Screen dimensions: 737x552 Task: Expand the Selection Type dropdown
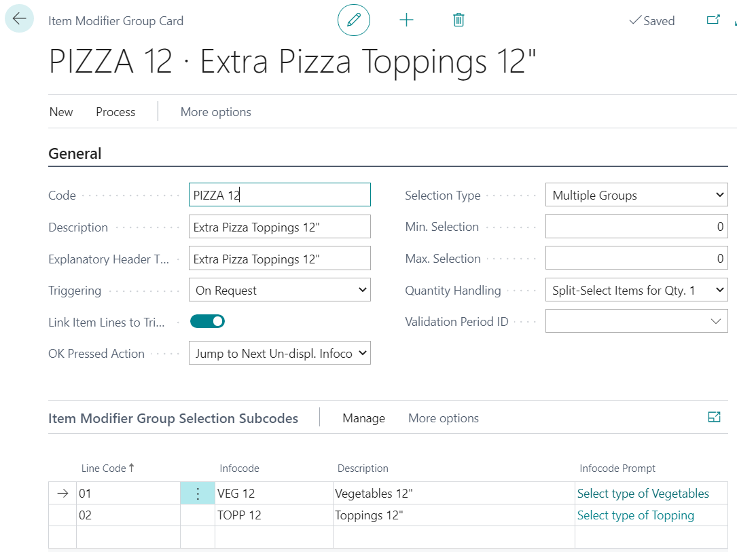tap(636, 196)
